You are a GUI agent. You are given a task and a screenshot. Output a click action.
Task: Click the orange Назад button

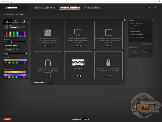pos(7,119)
